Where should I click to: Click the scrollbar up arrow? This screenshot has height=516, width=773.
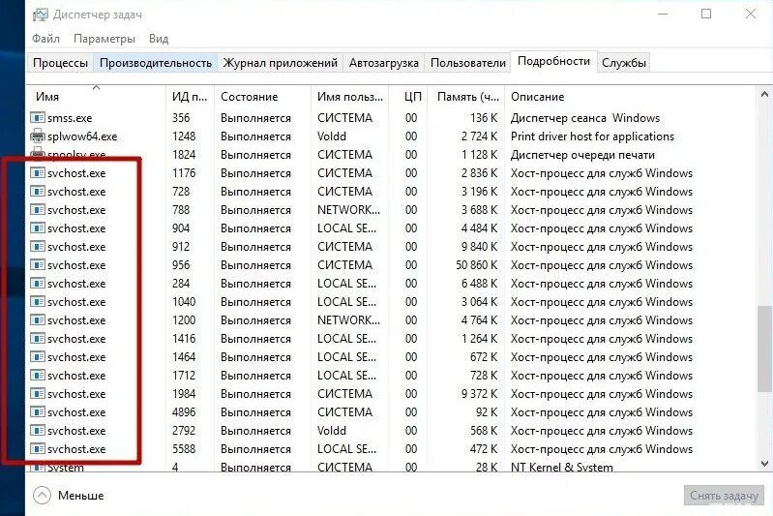(x=764, y=93)
